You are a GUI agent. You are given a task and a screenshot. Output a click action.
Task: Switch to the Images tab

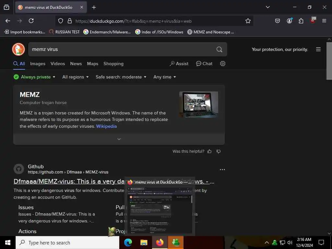tap(38, 64)
